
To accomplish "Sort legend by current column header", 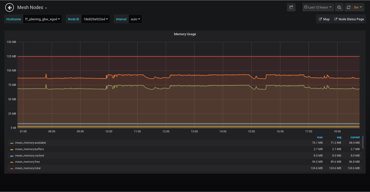I will click(355, 137).
